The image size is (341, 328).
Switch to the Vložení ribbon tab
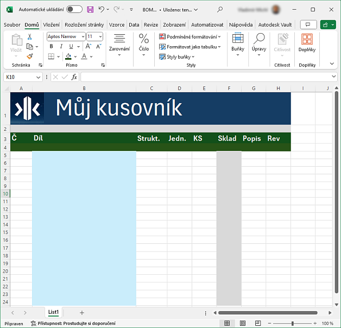(x=52, y=25)
